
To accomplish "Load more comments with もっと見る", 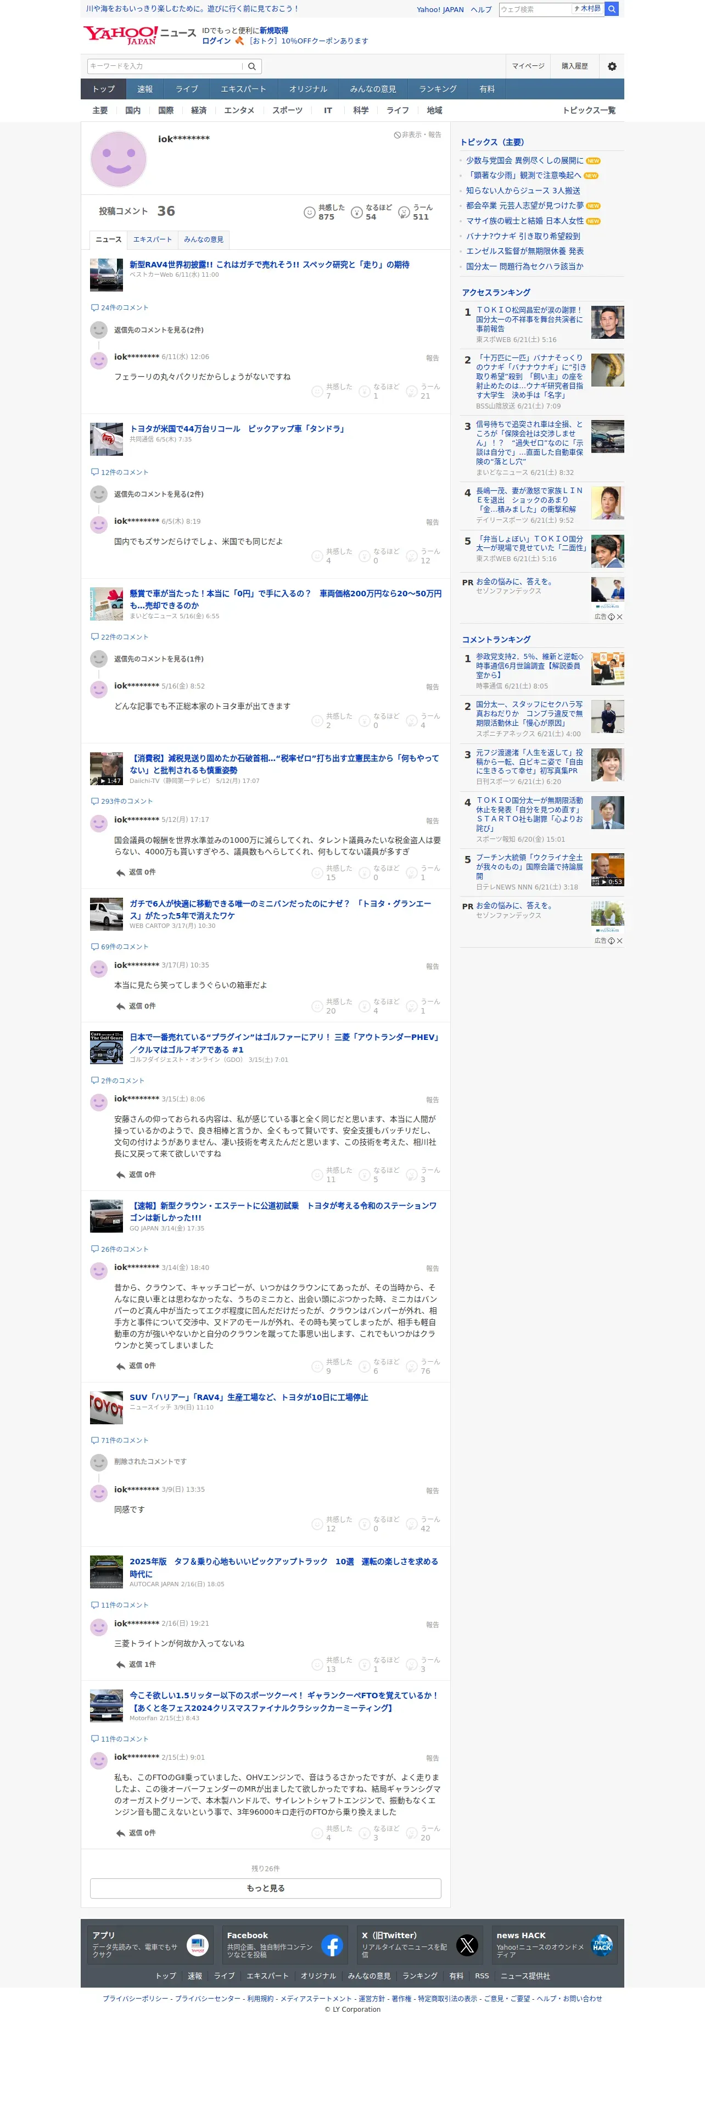I will (265, 1888).
